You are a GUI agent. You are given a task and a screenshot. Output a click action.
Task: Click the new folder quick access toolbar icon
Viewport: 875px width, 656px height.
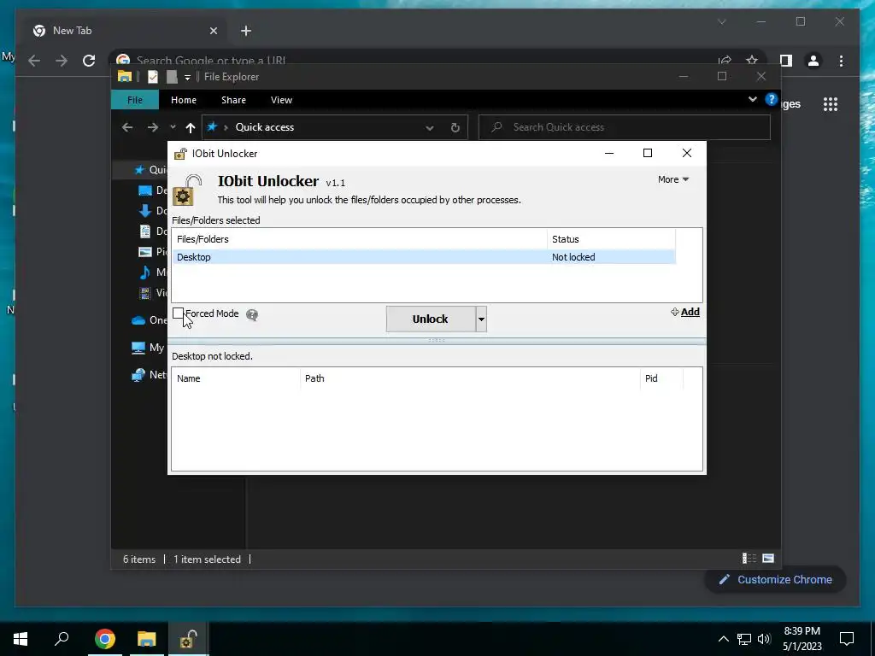(x=172, y=77)
